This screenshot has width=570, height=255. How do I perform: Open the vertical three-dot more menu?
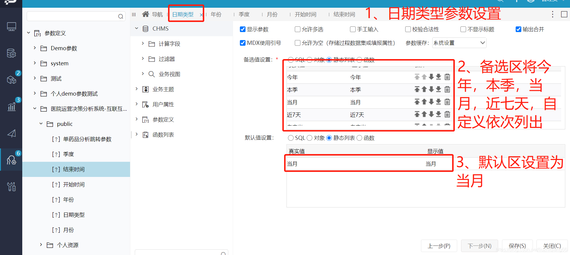(552, 14)
